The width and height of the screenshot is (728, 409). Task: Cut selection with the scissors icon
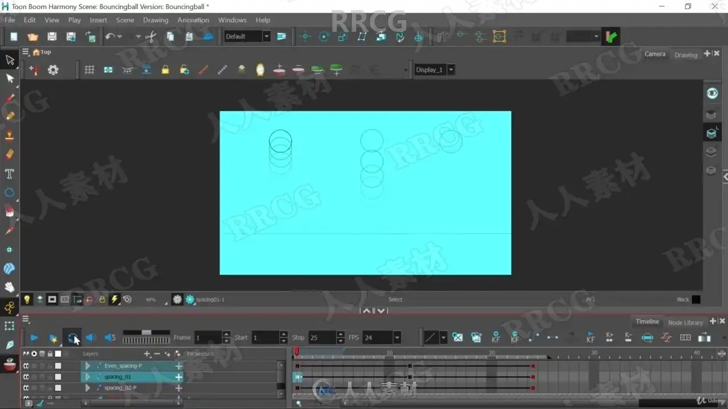[x=151, y=36]
